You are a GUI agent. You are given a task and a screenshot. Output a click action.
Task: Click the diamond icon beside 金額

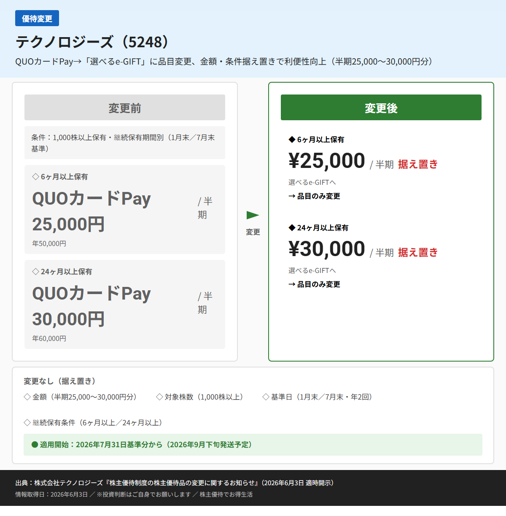(27, 397)
